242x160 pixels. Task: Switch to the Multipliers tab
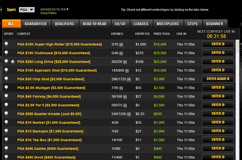[168, 24]
